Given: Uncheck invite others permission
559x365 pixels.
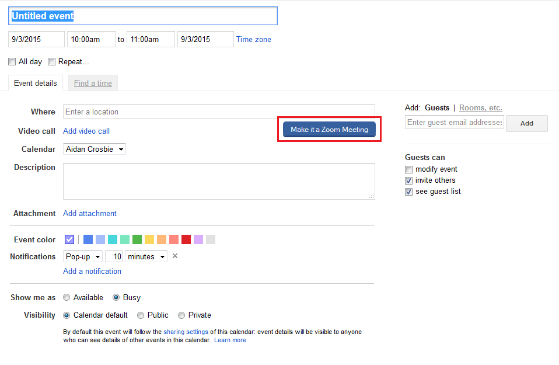Looking at the screenshot, I should point(408,180).
